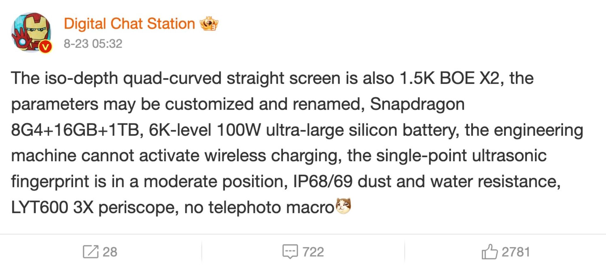Open comments via speech bubble icon

[290, 252]
